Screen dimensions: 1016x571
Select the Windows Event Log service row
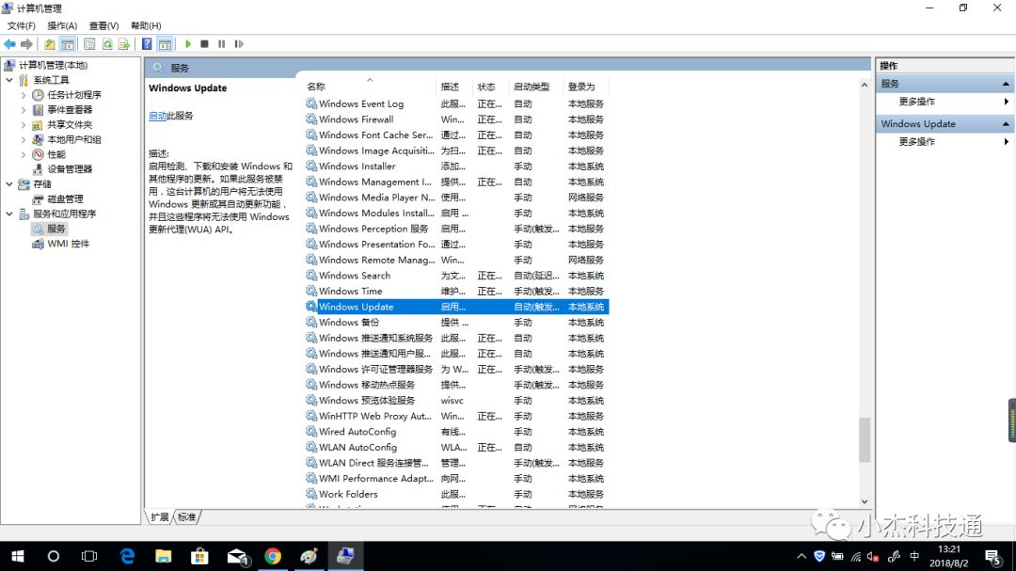(x=456, y=103)
